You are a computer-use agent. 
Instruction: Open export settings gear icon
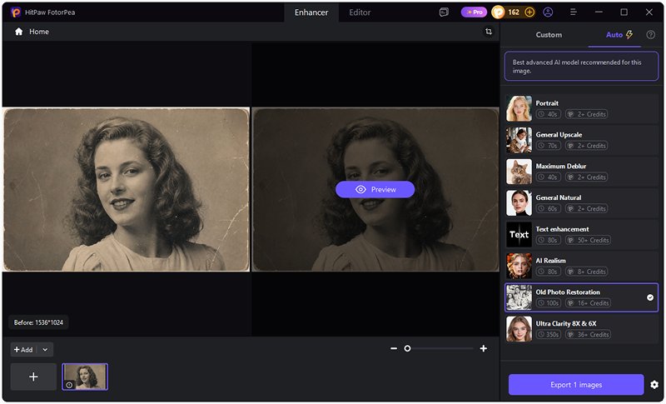pos(654,385)
